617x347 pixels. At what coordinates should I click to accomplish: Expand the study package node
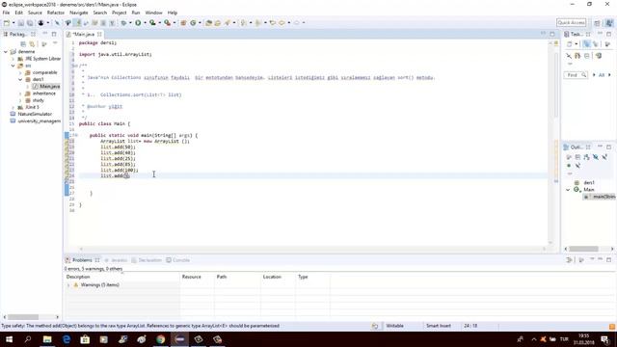coord(20,100)
